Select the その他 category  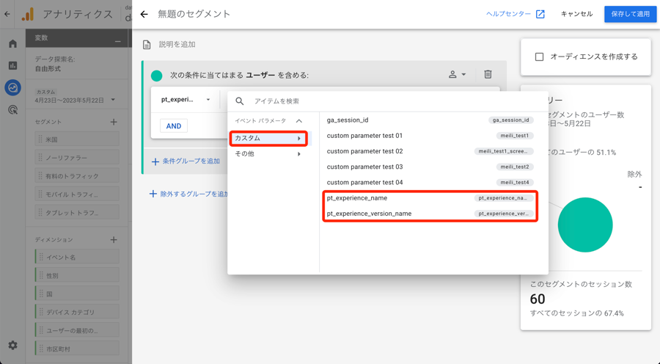(268, 154)
